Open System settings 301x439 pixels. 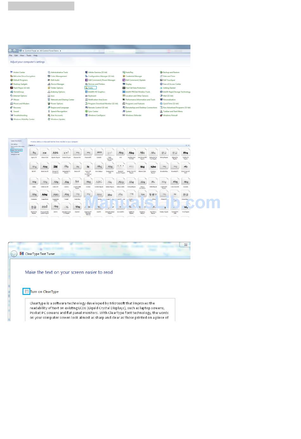[127, 111]
